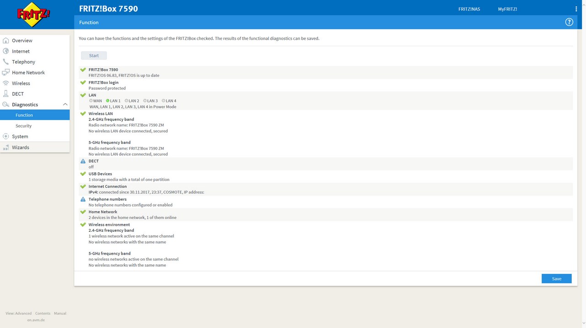Click green check beside Wireless LAN

click(83, 114)
